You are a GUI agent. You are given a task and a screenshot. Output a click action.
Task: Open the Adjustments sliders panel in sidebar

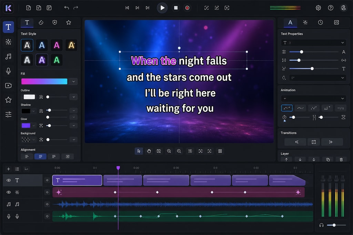8,114
